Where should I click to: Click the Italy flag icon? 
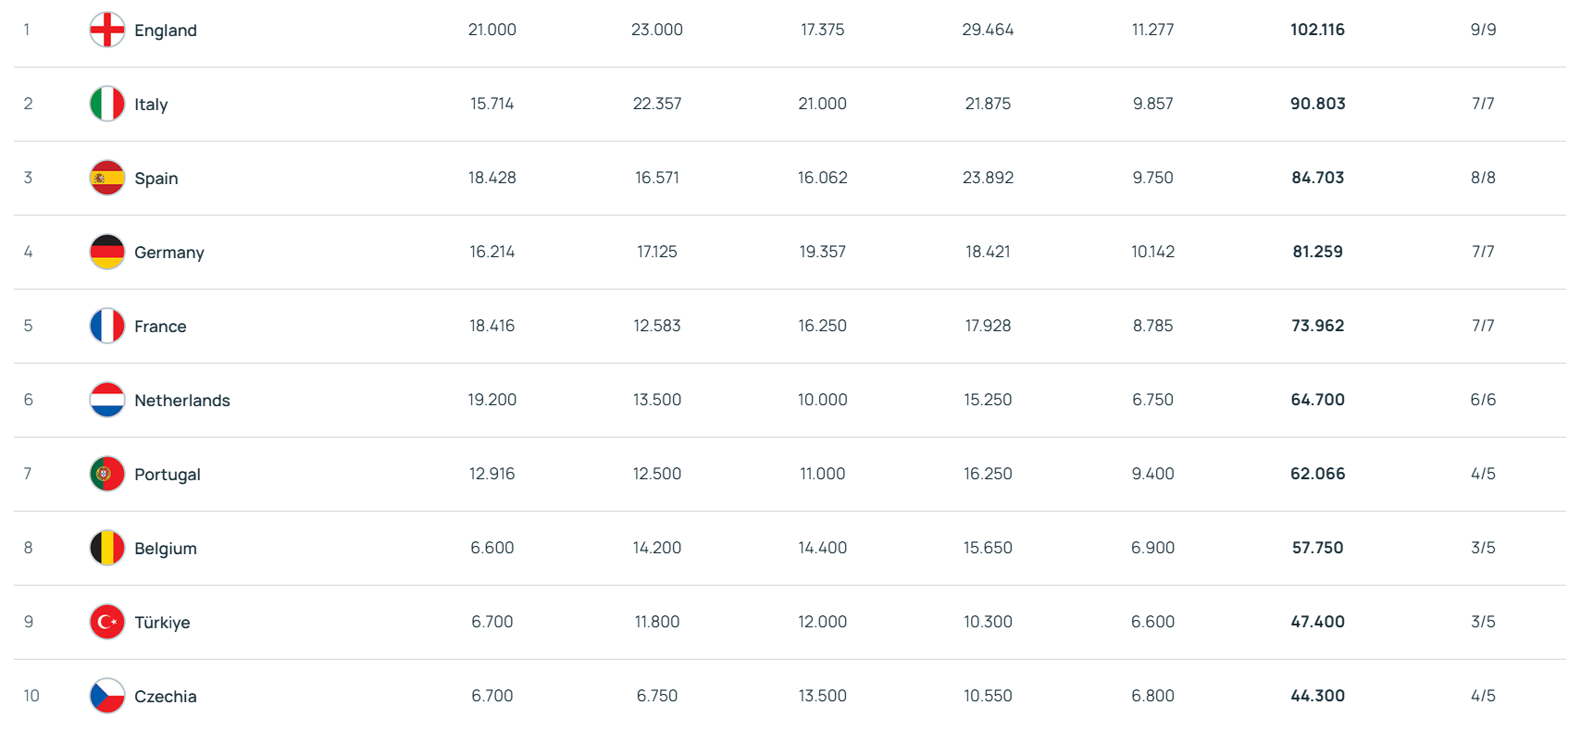[107, 104]
